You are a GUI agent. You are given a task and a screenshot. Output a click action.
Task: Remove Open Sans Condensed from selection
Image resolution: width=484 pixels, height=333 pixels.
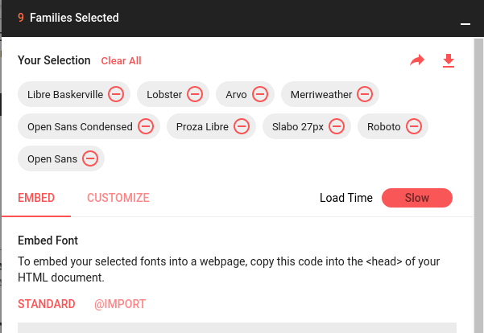click(146, 126)
